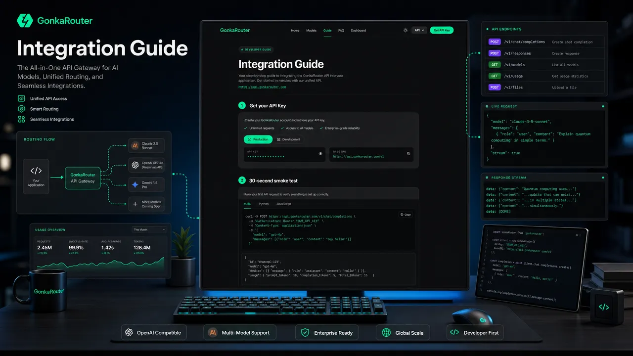Click the Copy button on the cURL snippet
Viewport: 633px width, 356px height.
[406, 215]
